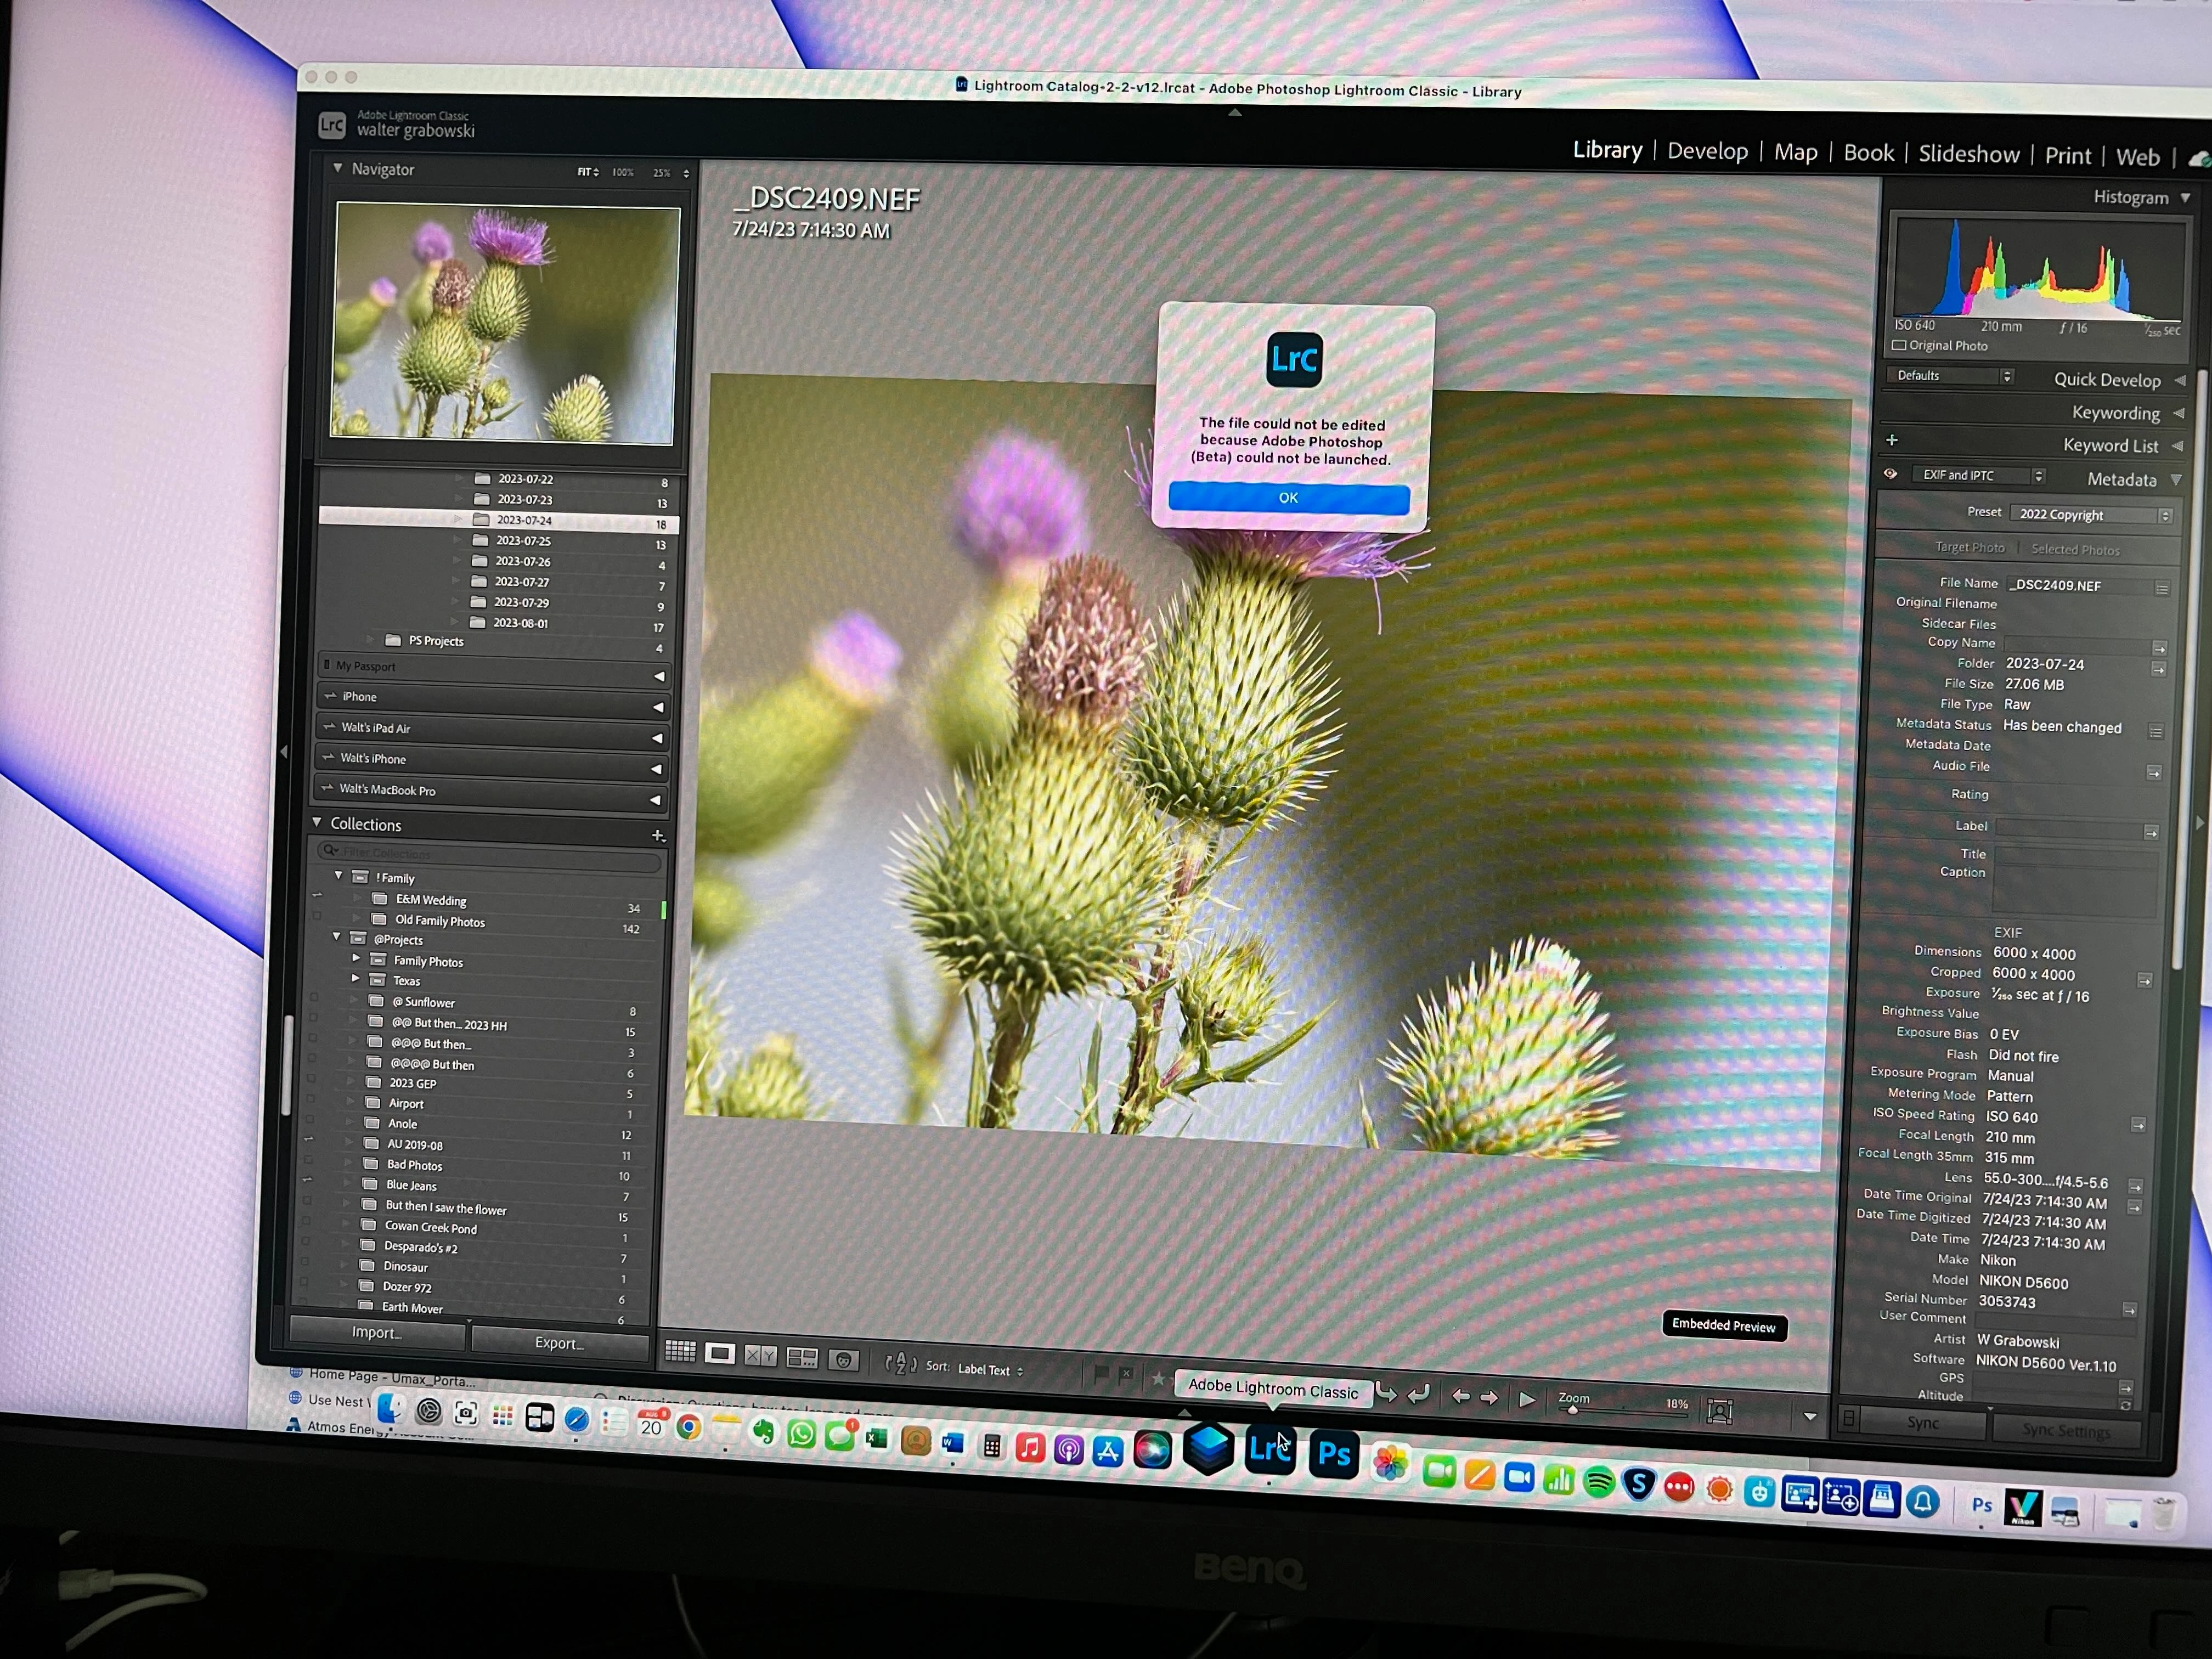Toggle the Metadata eye icon

tap(1891, 474)
